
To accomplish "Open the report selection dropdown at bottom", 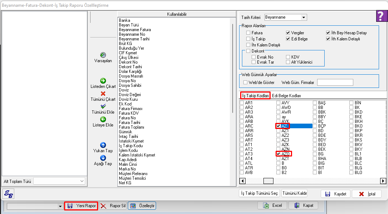I will point(60,206).
